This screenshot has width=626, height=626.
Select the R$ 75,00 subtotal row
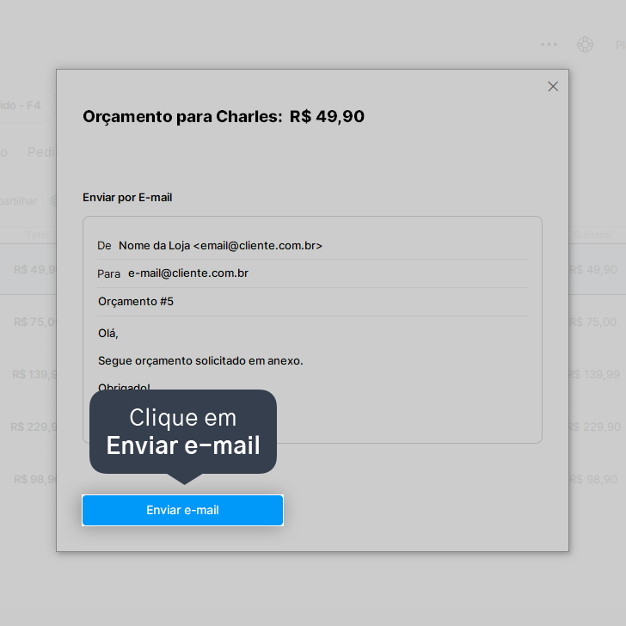pyautogui.click(x=593, y=322)
